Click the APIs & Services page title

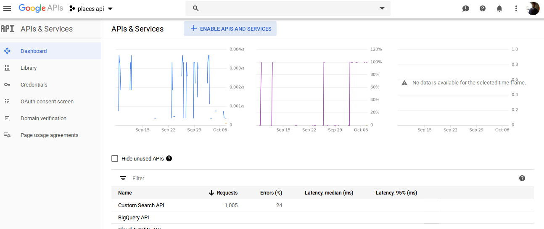tap(137, 29)
